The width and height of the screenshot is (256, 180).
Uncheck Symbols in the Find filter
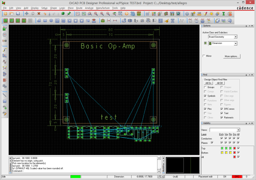tap(205, 96)
